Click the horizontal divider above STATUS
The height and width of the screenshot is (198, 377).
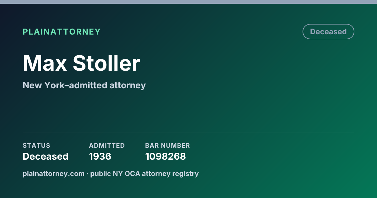pyautogui.click(x=188, y=133)
